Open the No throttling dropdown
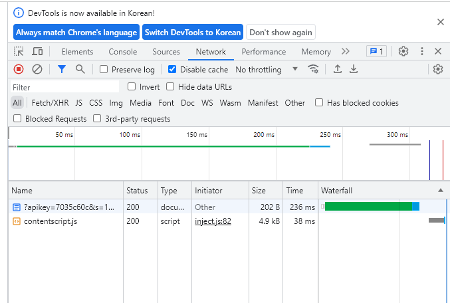 (x=267, y=69)
